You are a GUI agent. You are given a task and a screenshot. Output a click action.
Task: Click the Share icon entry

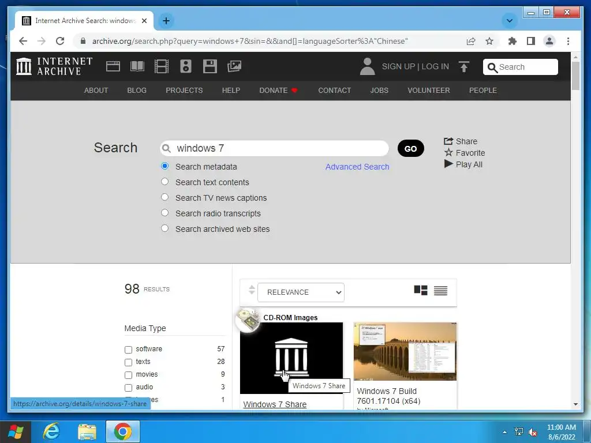[x=461, y=141]
